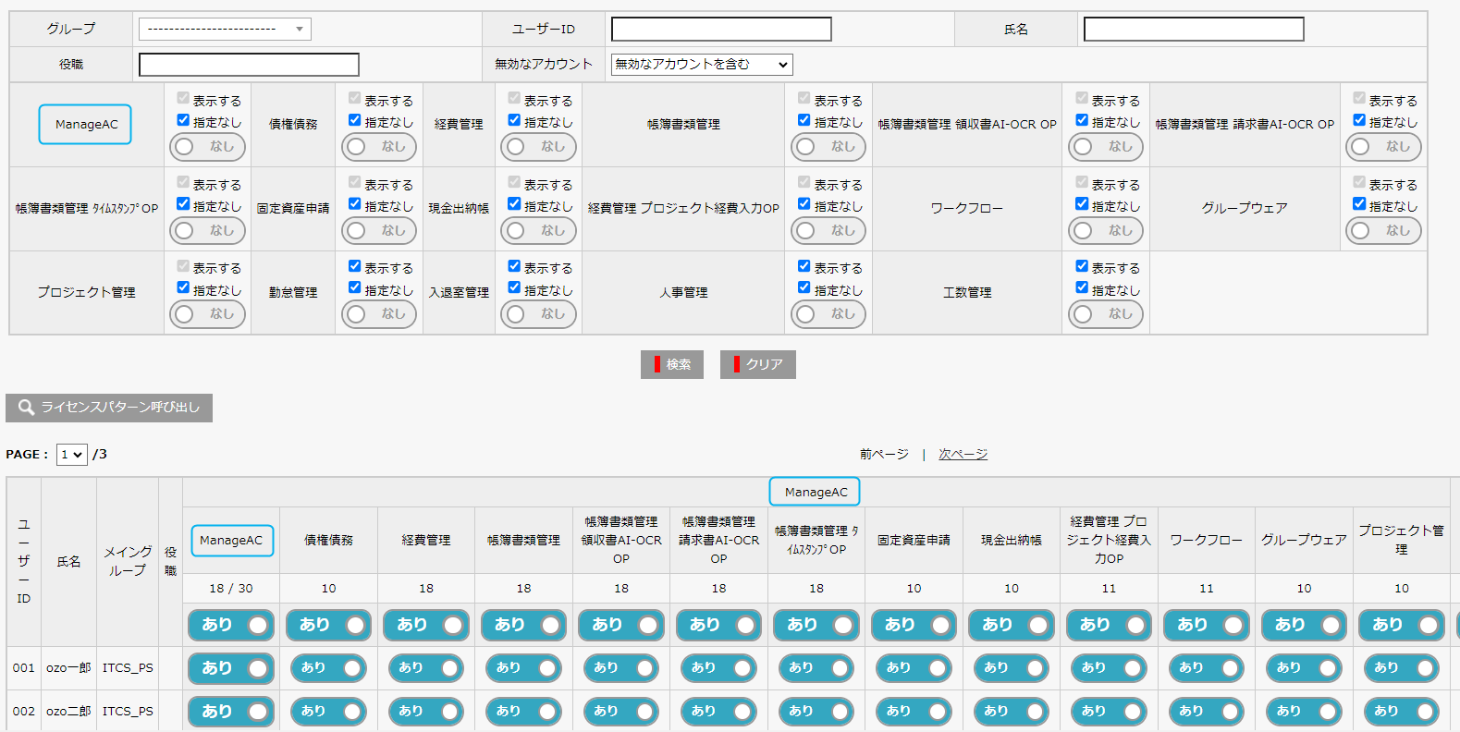Toggle 表示する checkbox for 工数管理
This screenshot has height=732, width=1460.
pos(1082,266)
